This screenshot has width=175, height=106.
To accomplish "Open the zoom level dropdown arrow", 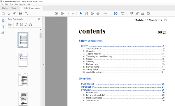I will [x=110, y=13].
